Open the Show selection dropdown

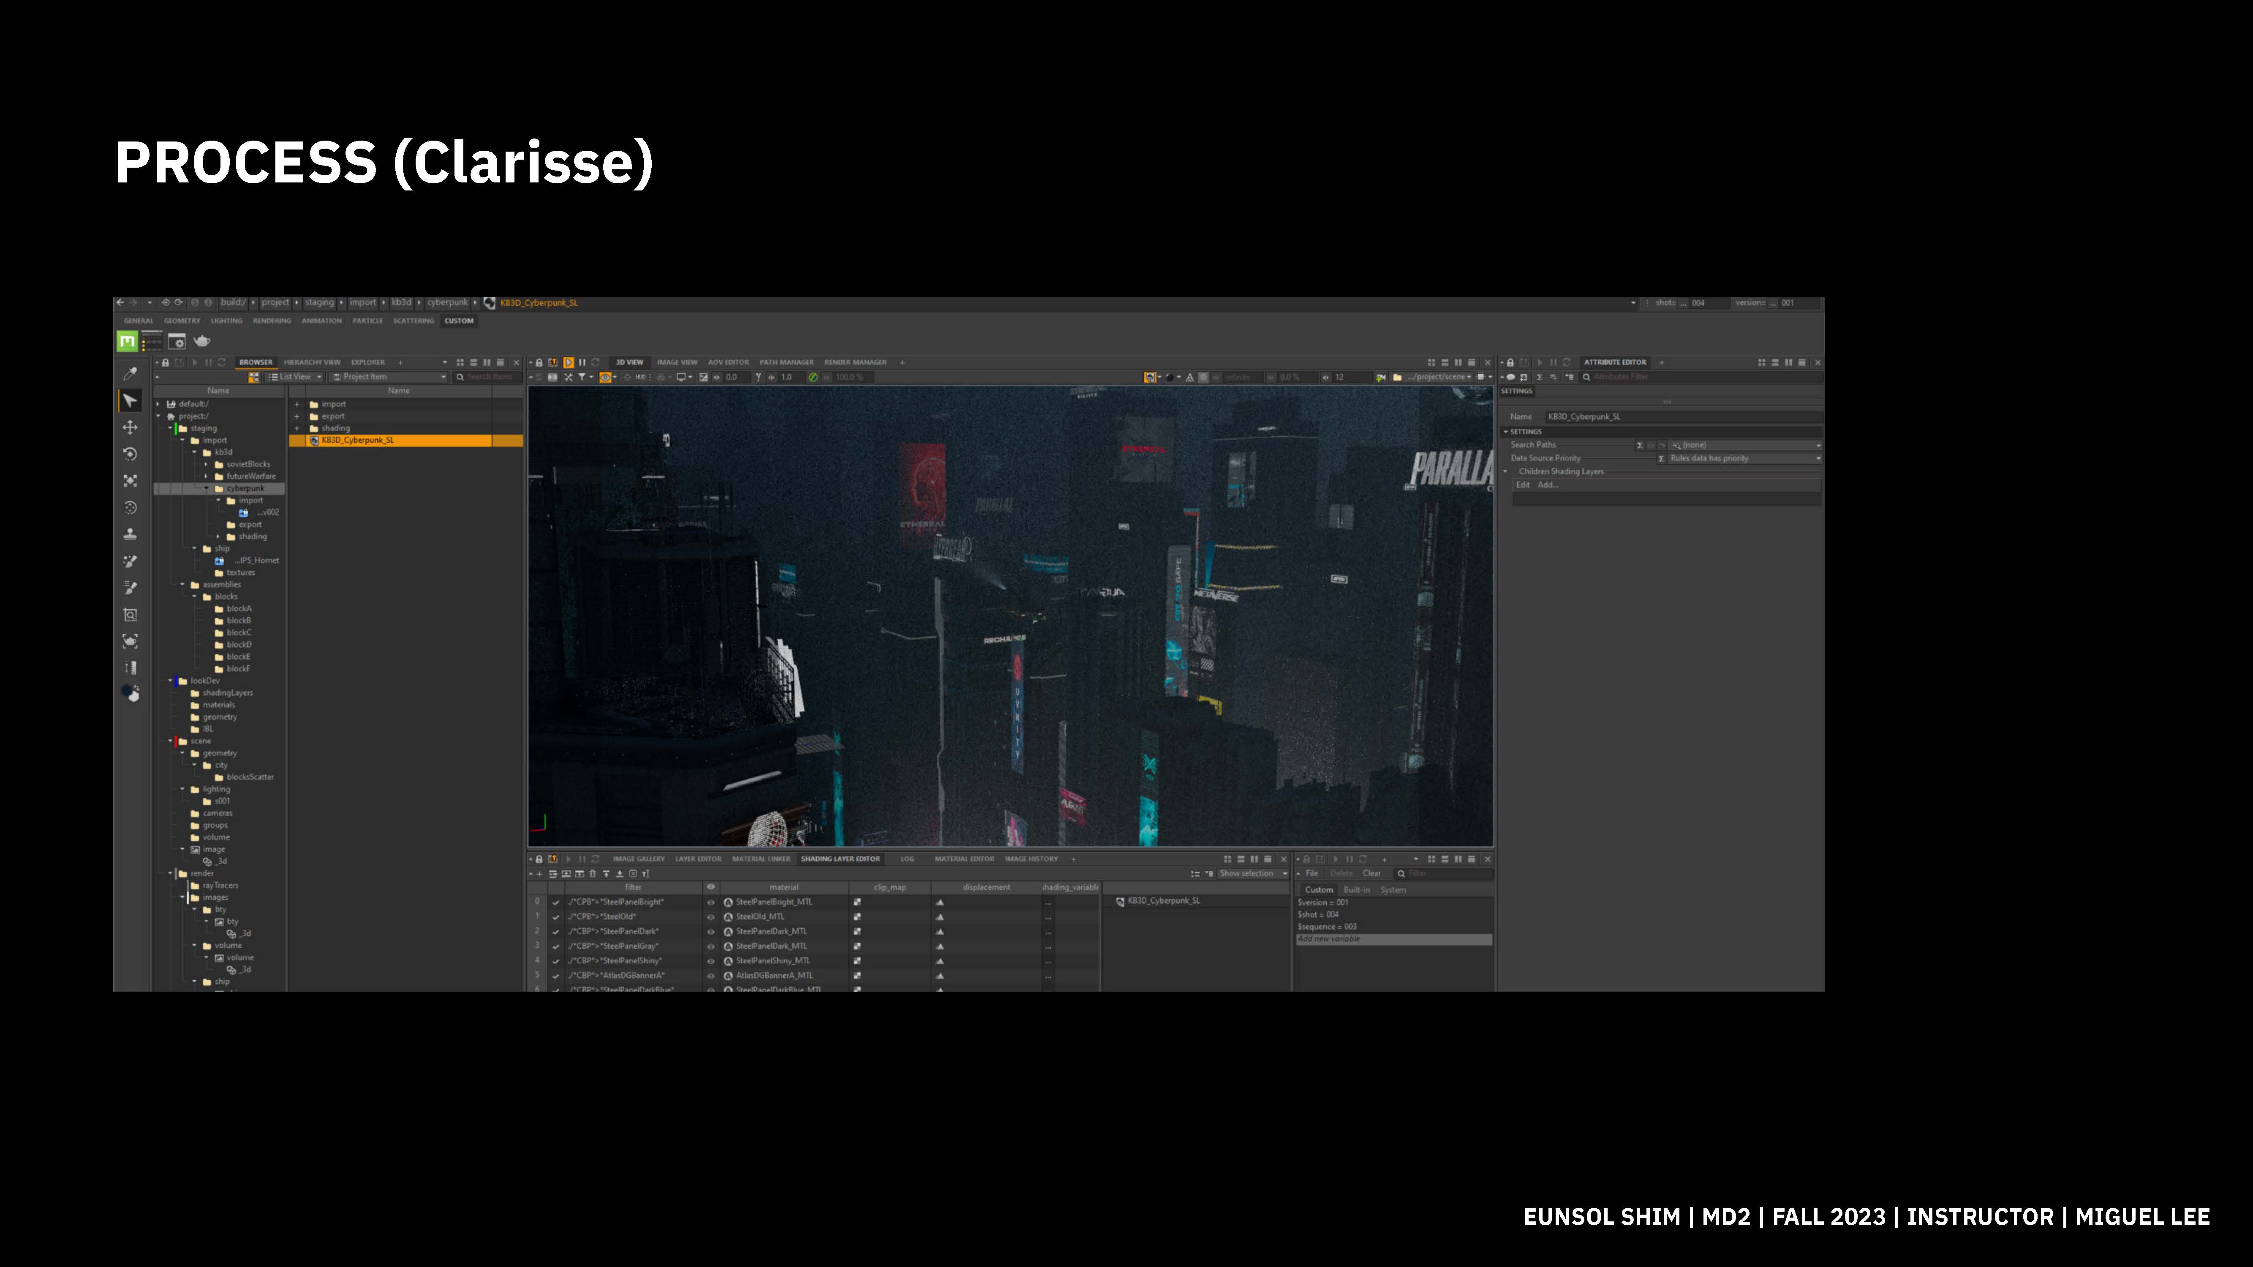coord(1252,873)
